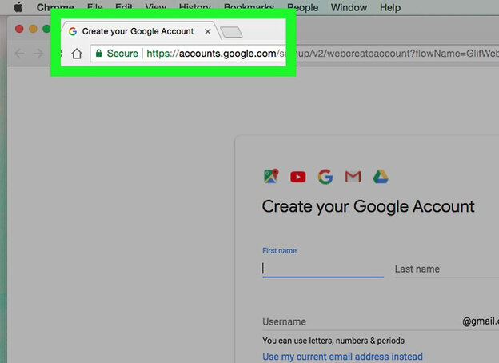Click the YouTube icon on the signup page
This screenshot has height=363, width=499.
point(298,177)
